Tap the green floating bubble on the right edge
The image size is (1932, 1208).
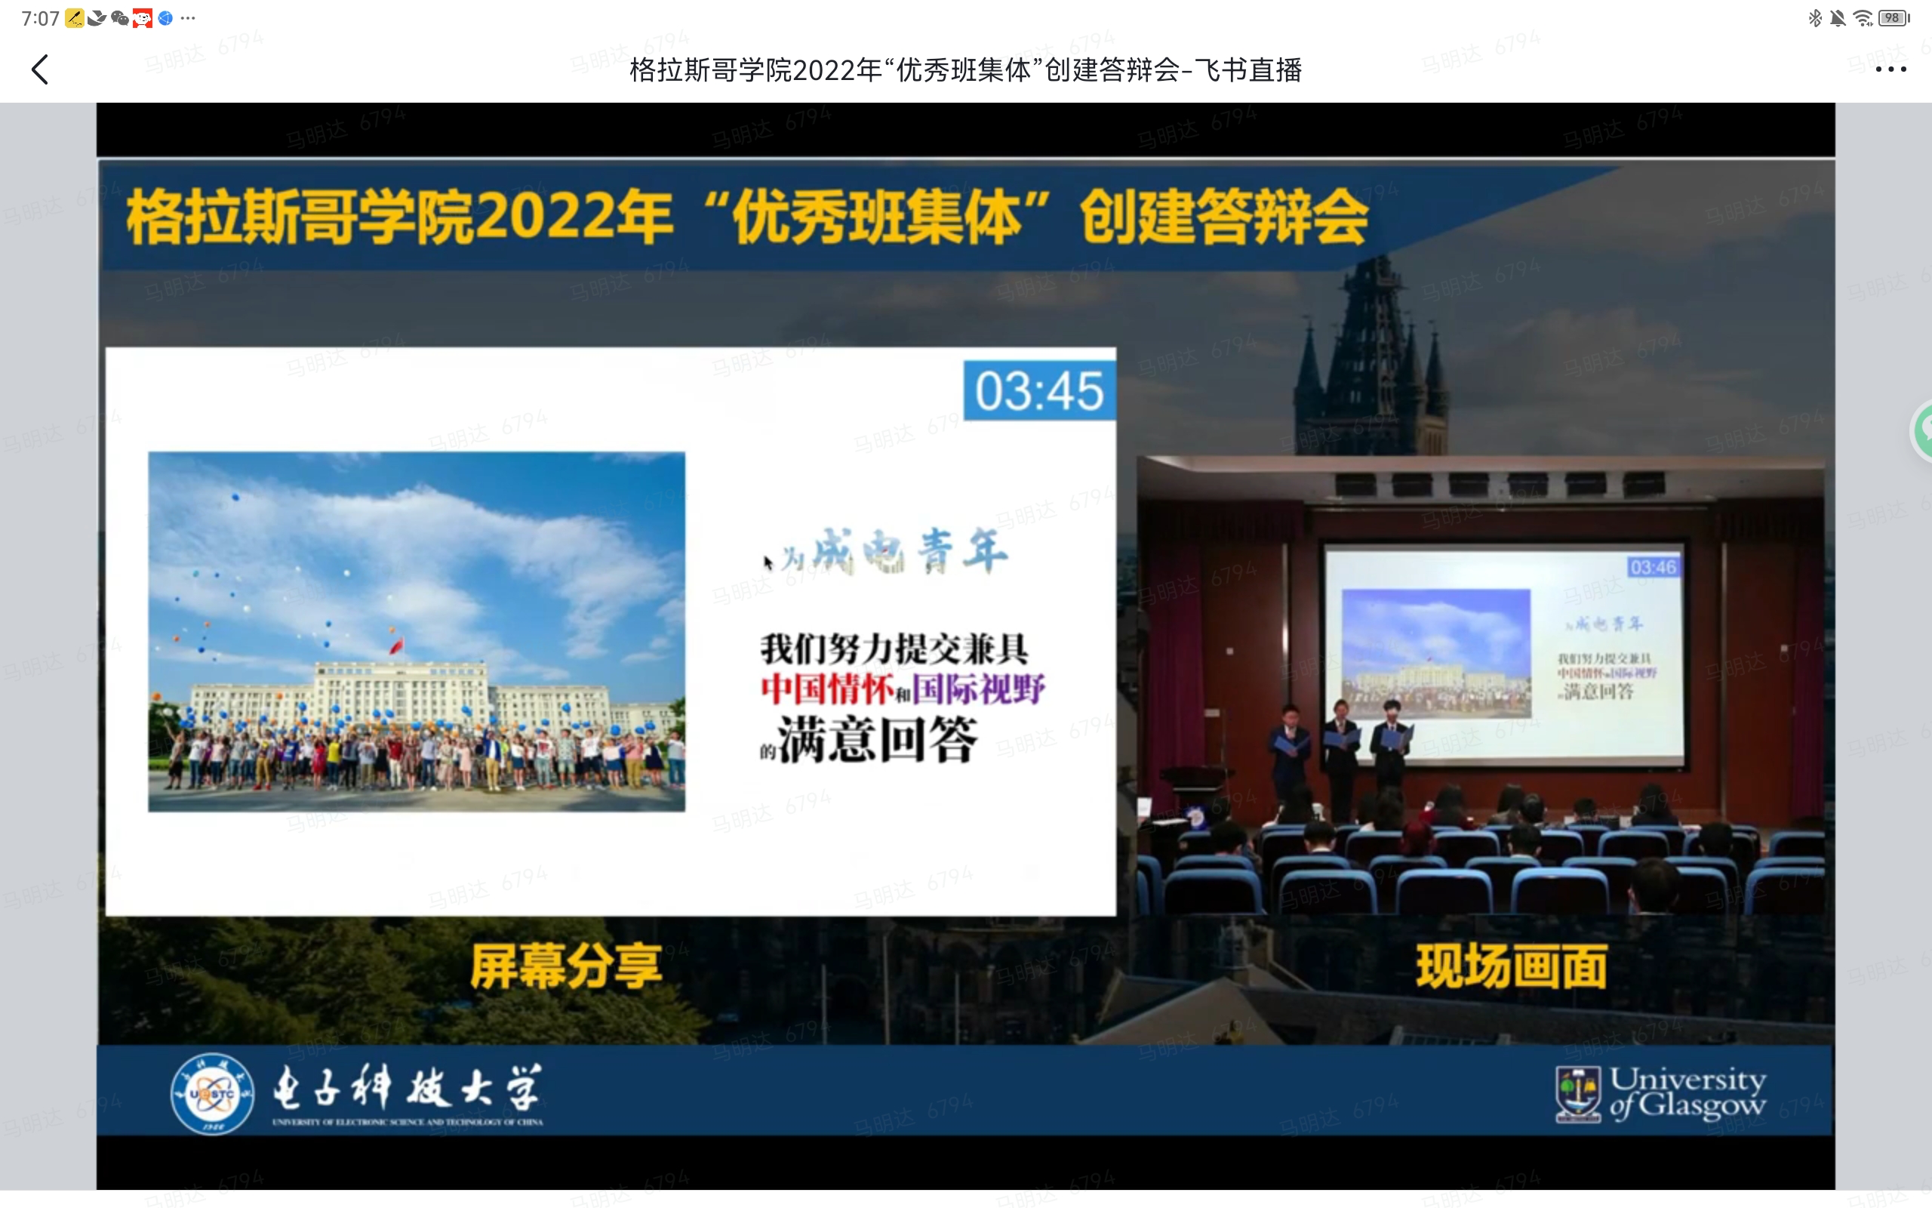pos(1921,431)
